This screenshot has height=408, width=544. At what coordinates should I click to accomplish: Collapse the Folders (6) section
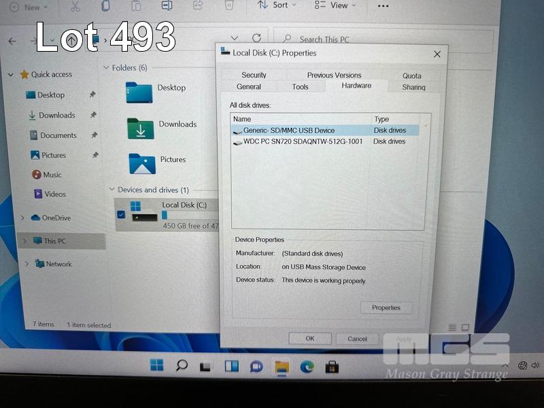(105, 68)
